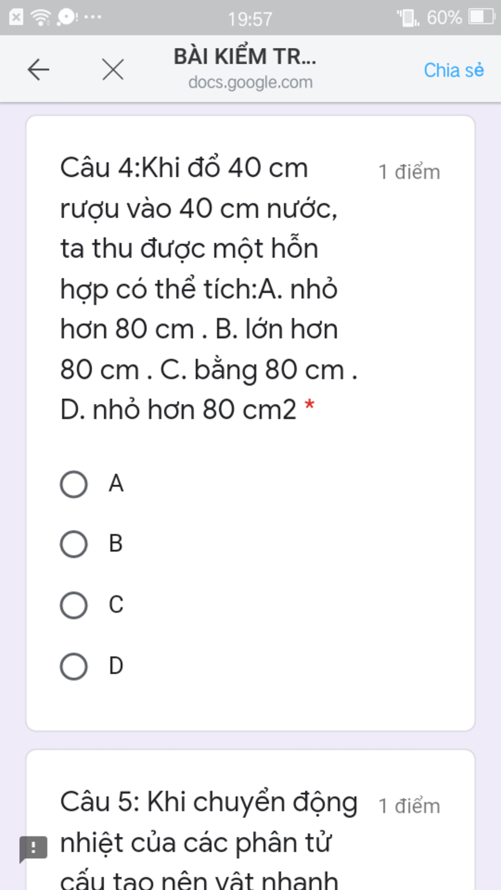Mark answer D radio button
This screenshot has width=501, height=890.
point(74,666)
